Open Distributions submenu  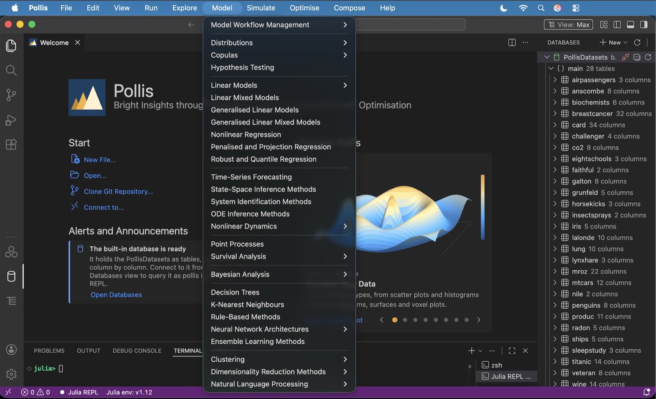[279, 43]
